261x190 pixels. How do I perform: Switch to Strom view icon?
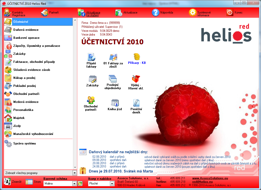coord(29,182)
